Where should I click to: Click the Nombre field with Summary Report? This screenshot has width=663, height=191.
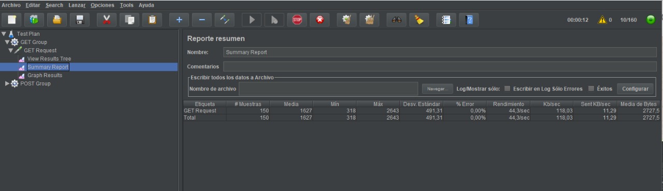440,52
